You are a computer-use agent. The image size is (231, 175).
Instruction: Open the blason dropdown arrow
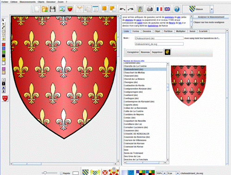pyautogui.click(x=212, y=9)
